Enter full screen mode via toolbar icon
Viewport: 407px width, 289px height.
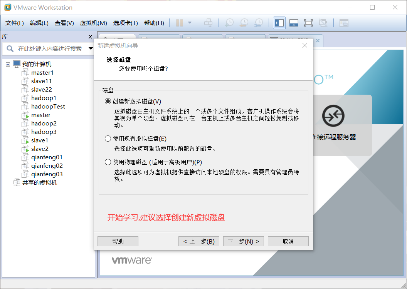click(x=308, y=23)
